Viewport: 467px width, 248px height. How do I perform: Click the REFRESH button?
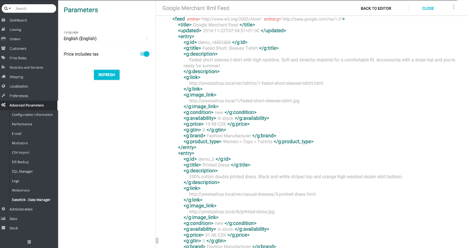pyautogui.click(x=106, y=75)
